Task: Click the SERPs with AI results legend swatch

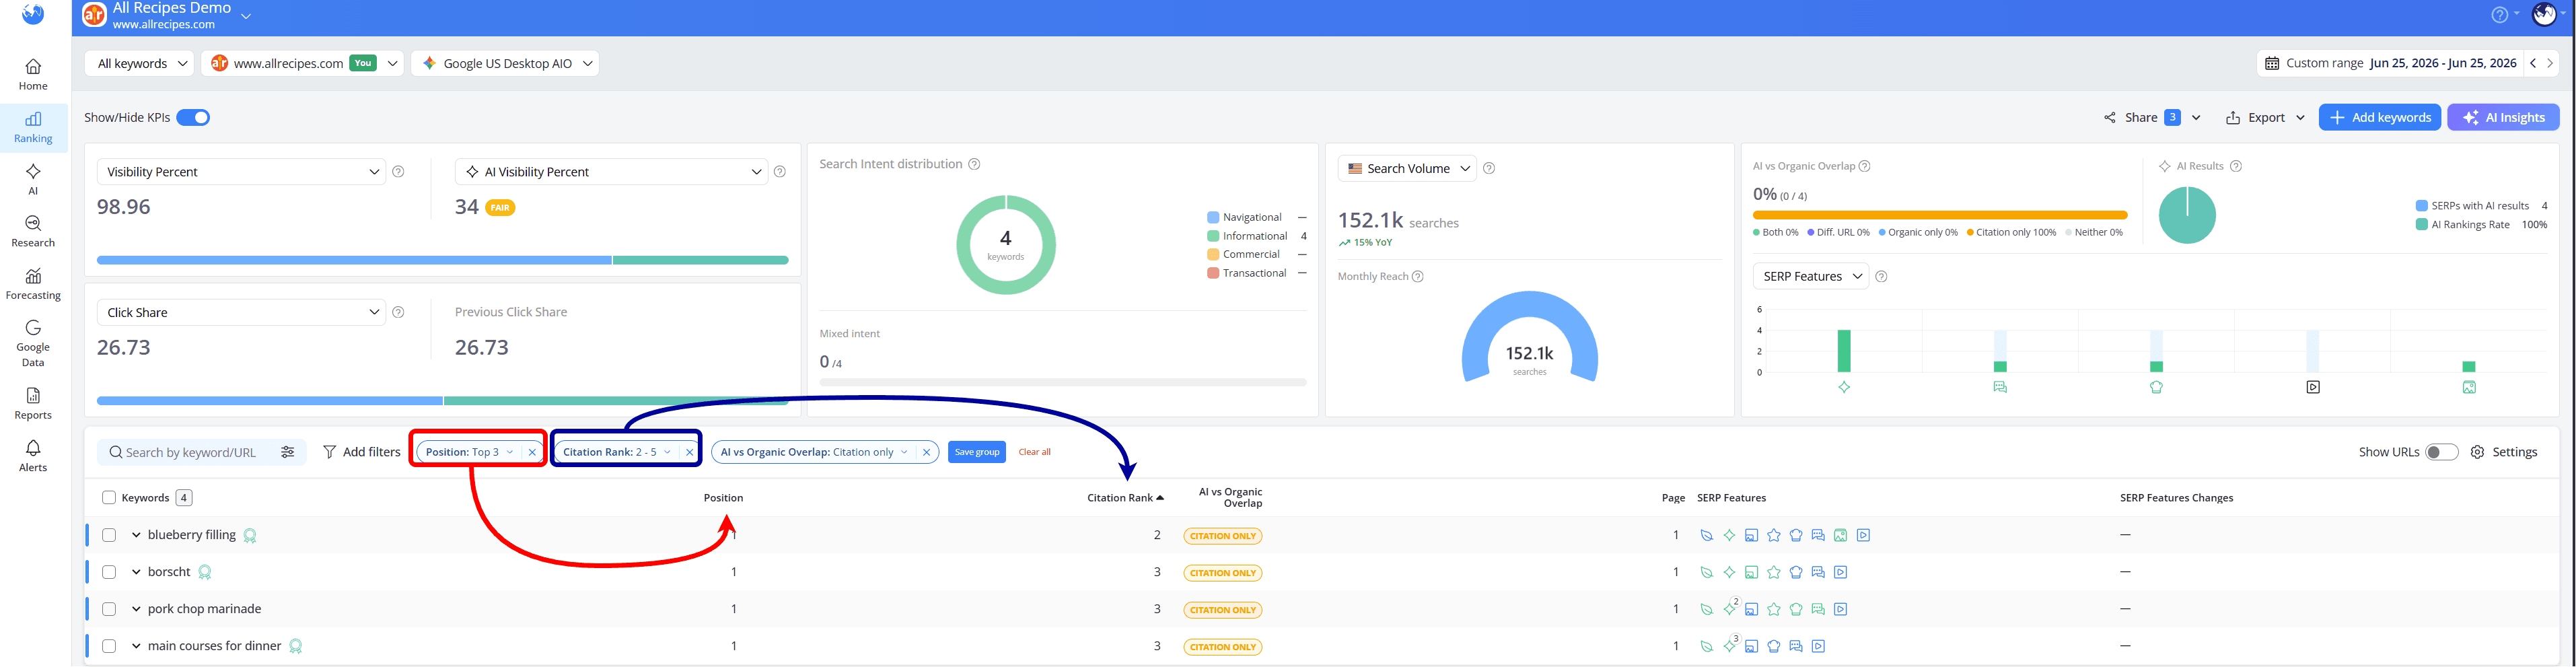Action: tap(2421, 206)
